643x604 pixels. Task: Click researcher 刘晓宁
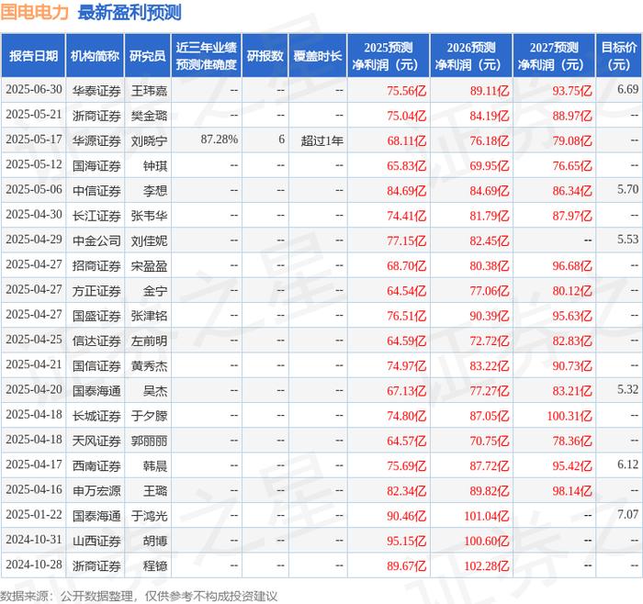tap(149, 140)
